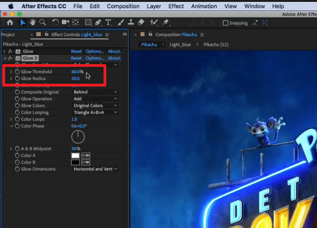
Task: Toggle Color Phase stopwatch
Action: [x=17, y=126]
